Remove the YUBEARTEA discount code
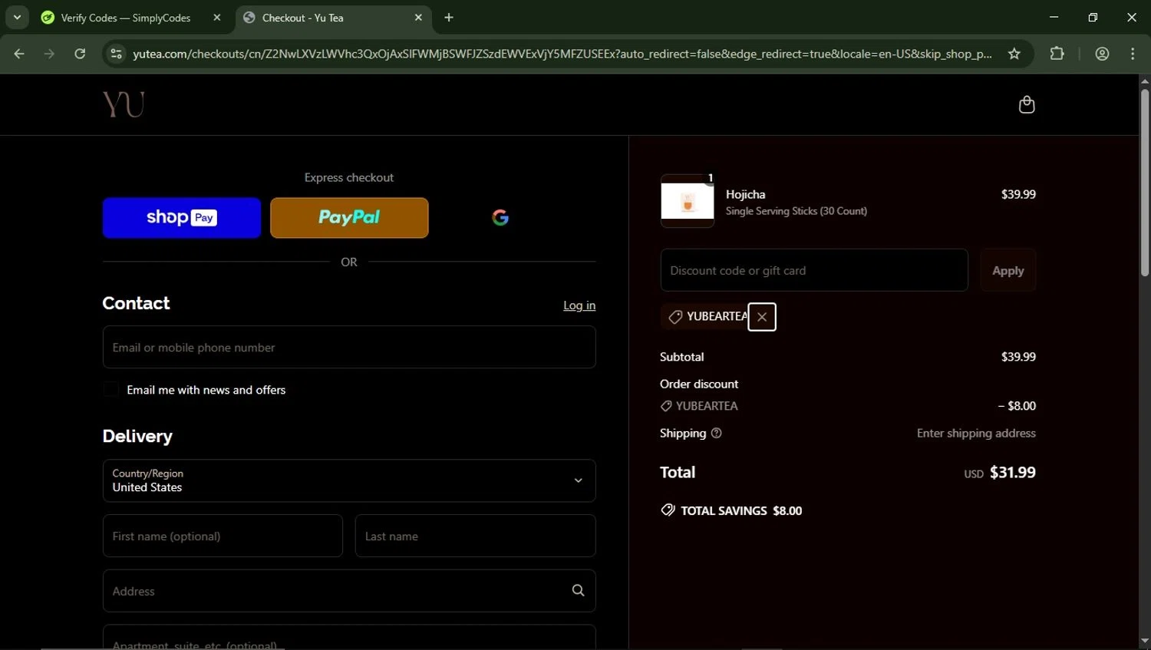Image resolution: width=1151 pixels, height=650 pixels. point(762,317)
